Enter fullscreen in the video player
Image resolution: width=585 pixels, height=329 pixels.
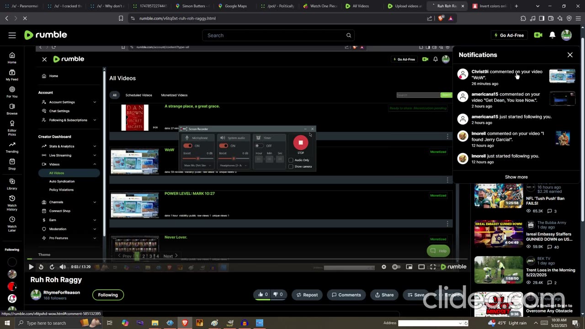click(x=433, y=267)
